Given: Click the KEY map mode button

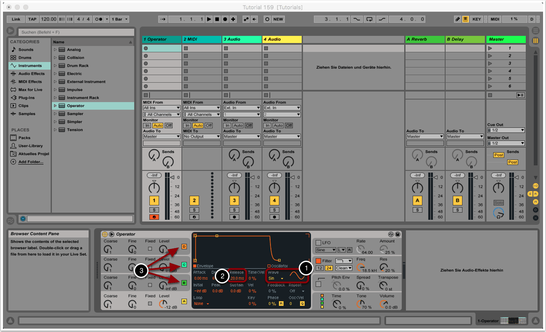Looking at the screenshot, I should click(476, 19).
